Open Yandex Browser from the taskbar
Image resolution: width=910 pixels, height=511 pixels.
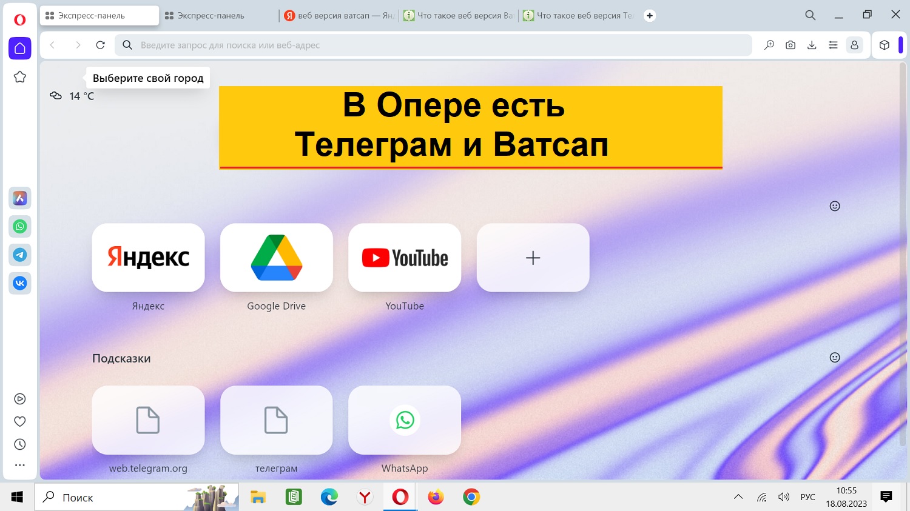(365, 497)
